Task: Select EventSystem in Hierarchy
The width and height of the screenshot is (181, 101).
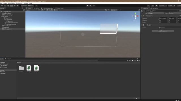Action: (x=8, y=26)
